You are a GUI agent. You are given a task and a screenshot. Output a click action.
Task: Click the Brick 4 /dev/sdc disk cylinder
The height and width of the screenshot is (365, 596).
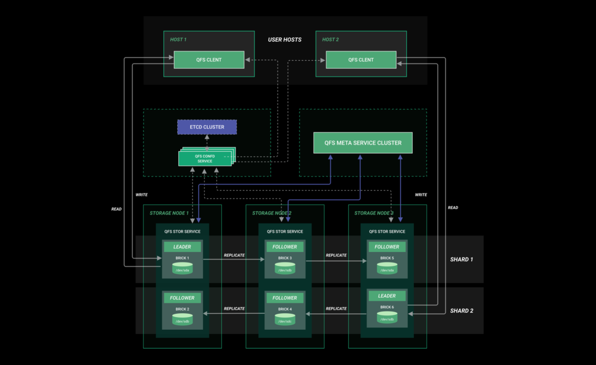point(285,319)
